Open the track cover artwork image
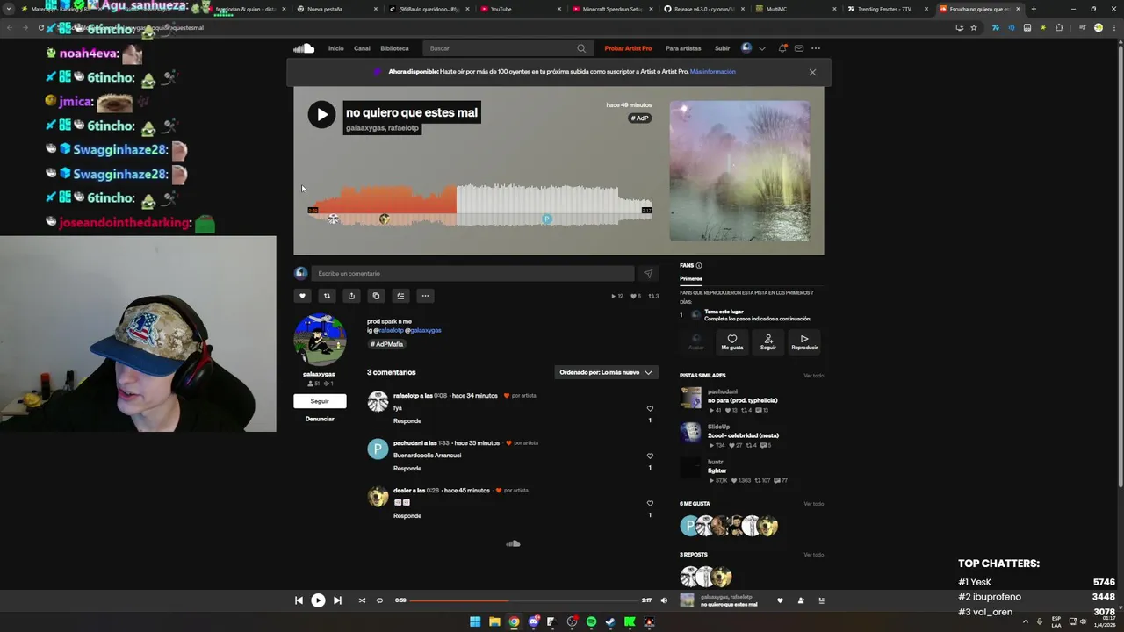Screen dimensions: 1124x632 pos(740,171)
